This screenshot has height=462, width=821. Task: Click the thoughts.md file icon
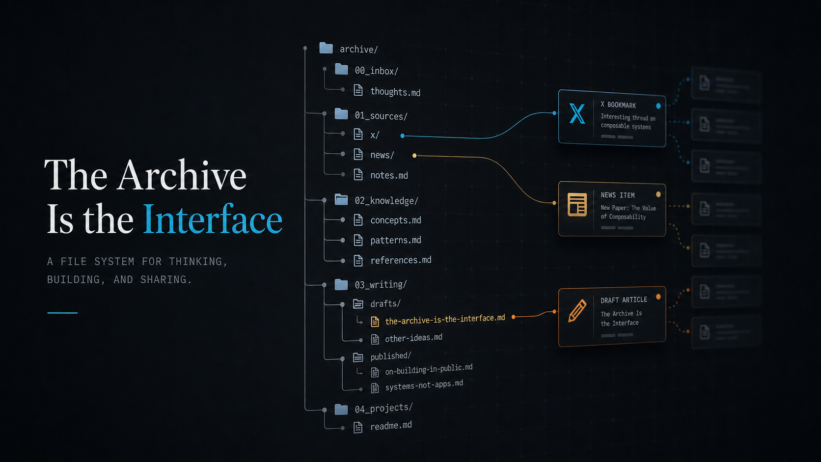358,90
